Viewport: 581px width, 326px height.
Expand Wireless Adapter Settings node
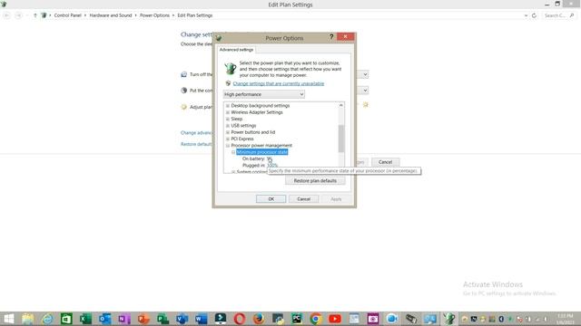[228, 112]
